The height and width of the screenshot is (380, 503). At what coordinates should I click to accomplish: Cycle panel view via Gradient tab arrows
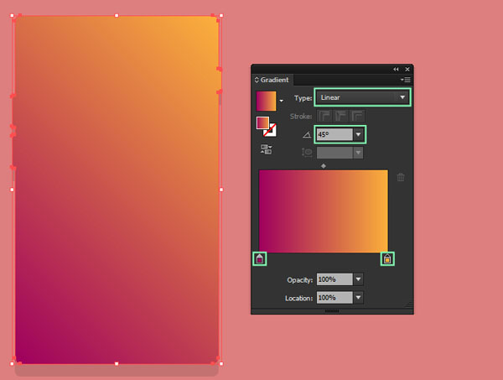tap(257, 80)
